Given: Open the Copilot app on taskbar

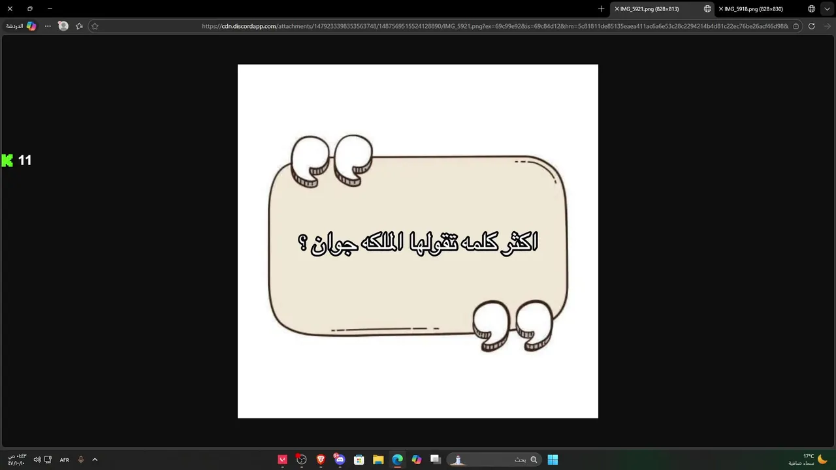Looking at the screenshot, I should [417, 460].
